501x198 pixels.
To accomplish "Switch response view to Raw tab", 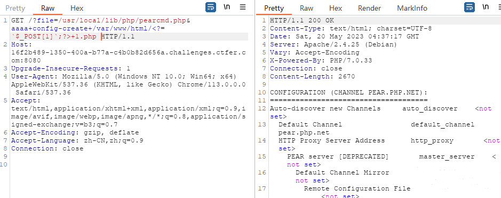I will (x=306, y=8).
